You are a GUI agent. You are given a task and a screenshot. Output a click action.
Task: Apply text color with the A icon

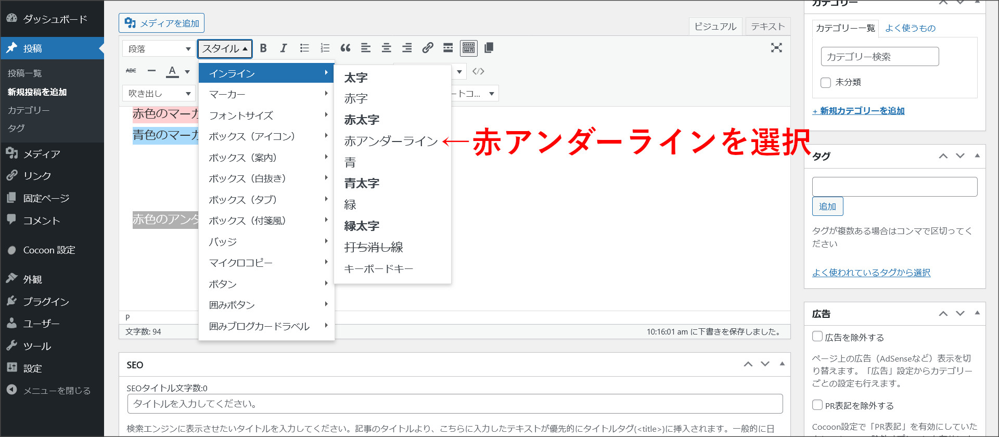(x=172, y=71)
